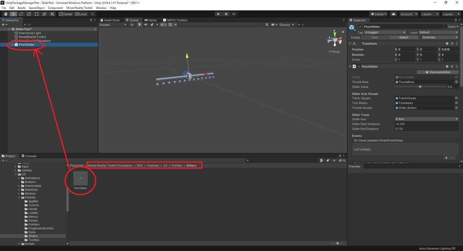This screenshot has height=251, width=463.
Task: Open the Layers dropdown
Action: click(x=429, y=14)
